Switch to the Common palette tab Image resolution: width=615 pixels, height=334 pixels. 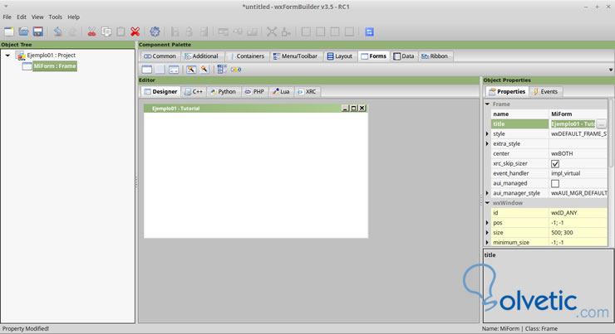tap(160, 56)
